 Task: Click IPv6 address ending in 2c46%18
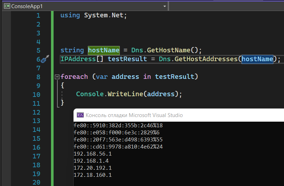tap(118, 126)
